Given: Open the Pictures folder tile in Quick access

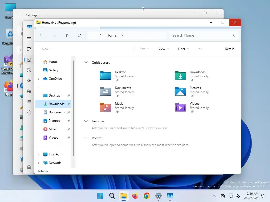Looking at the screenshot, I should click(192, 91).
